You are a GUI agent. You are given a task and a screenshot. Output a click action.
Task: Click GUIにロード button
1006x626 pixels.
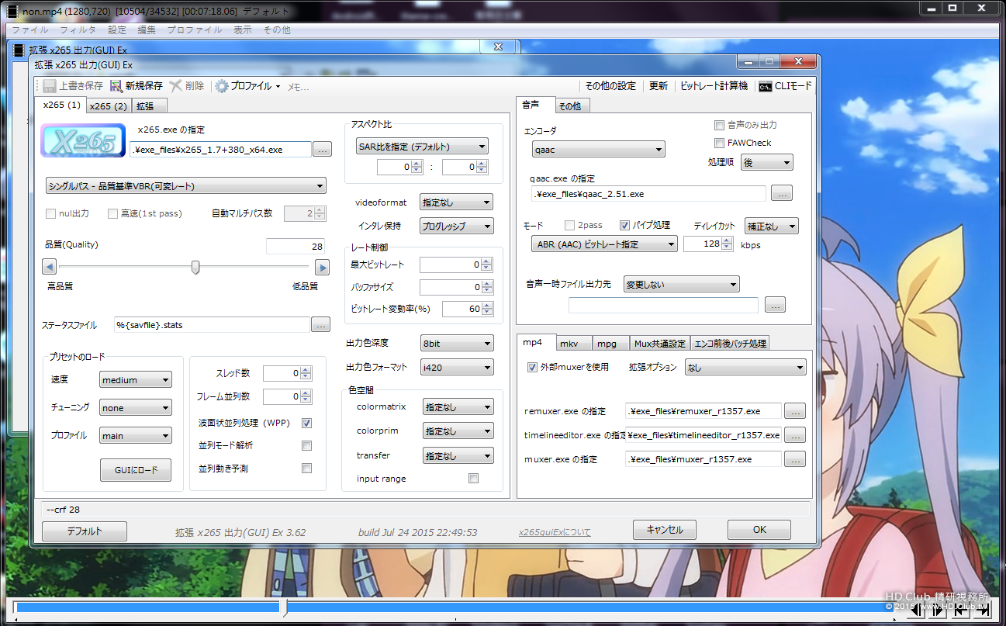(x=136, y=469)
